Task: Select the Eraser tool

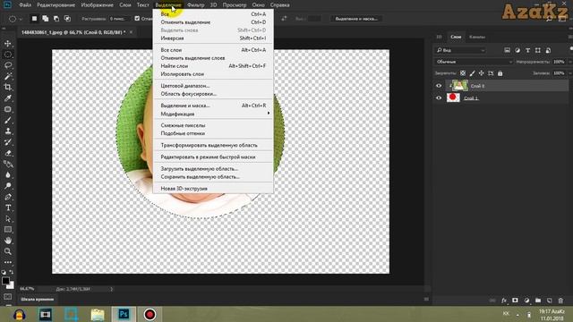Action: (x=8, y=153)
